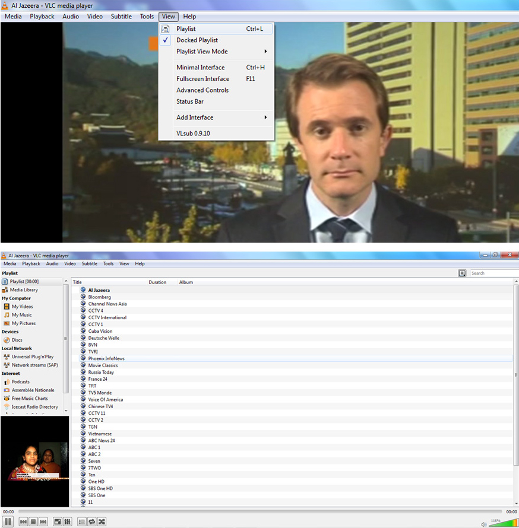Toggle loop mode button
Screen dimensions: 519x528
91,521
